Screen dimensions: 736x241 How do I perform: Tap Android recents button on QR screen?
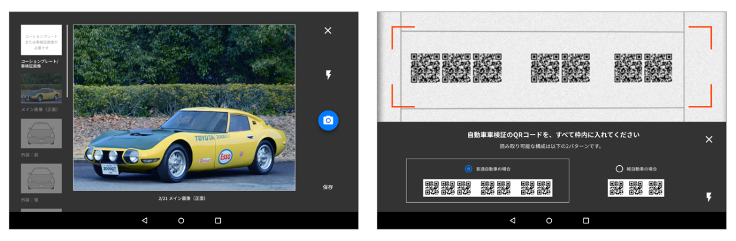coord(586,220)
